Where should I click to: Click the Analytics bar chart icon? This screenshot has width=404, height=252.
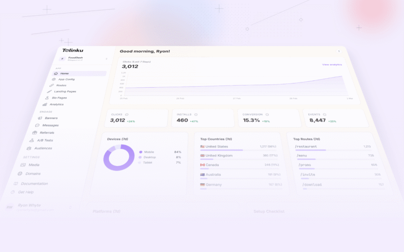pyautogui.click(x=45, y=104)
